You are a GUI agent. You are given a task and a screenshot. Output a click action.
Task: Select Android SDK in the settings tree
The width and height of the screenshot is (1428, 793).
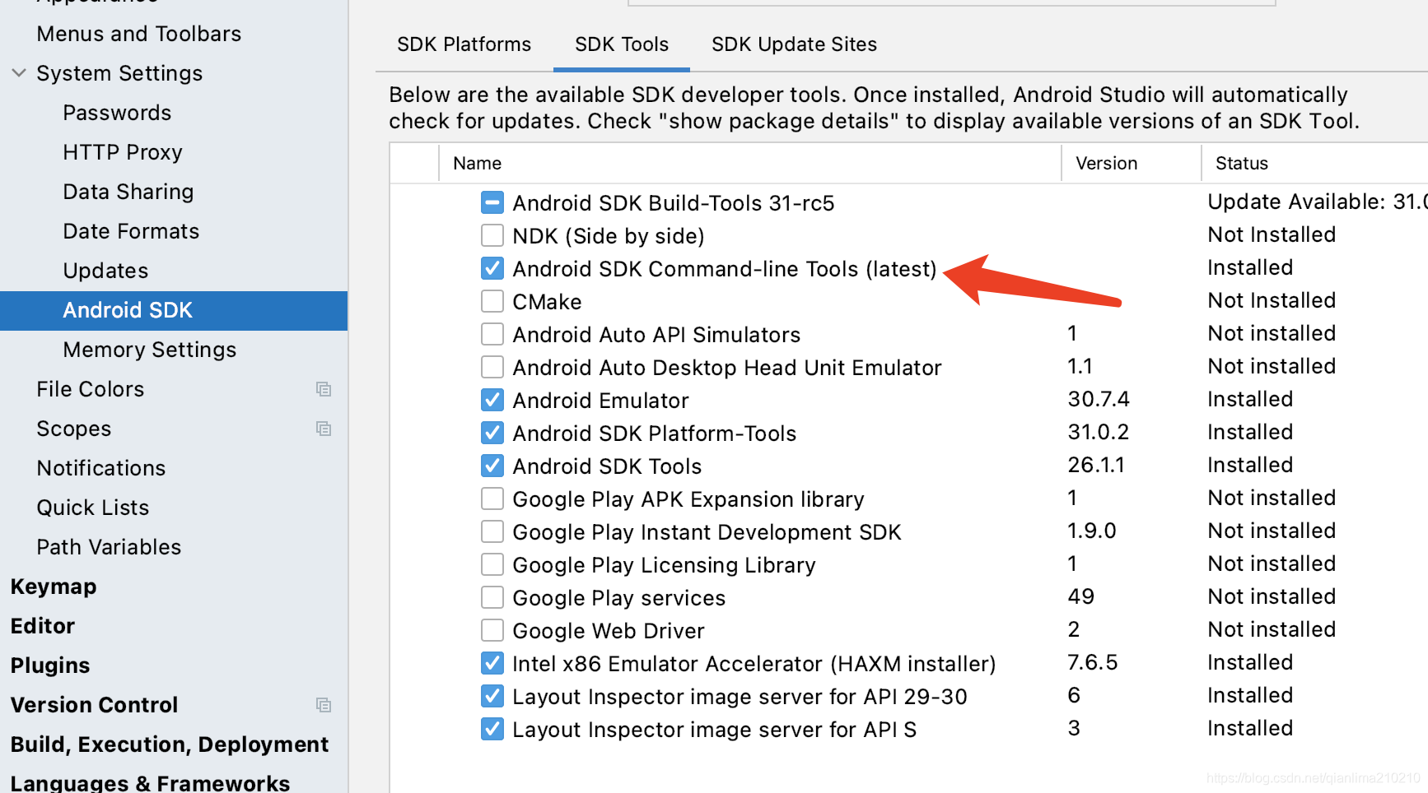click(174, 310)
